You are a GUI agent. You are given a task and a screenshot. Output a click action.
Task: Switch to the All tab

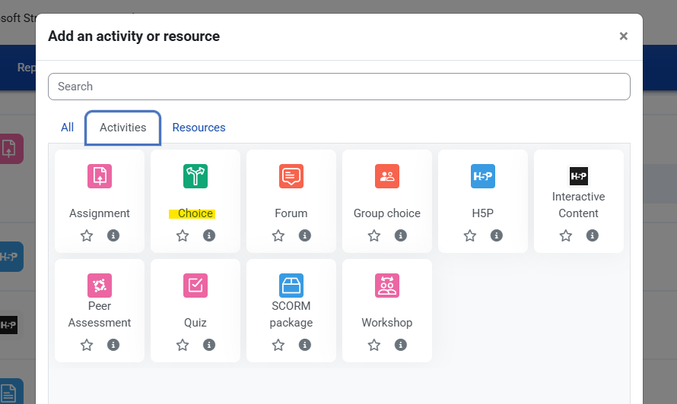pyautogui.click(x=68, y=128)
